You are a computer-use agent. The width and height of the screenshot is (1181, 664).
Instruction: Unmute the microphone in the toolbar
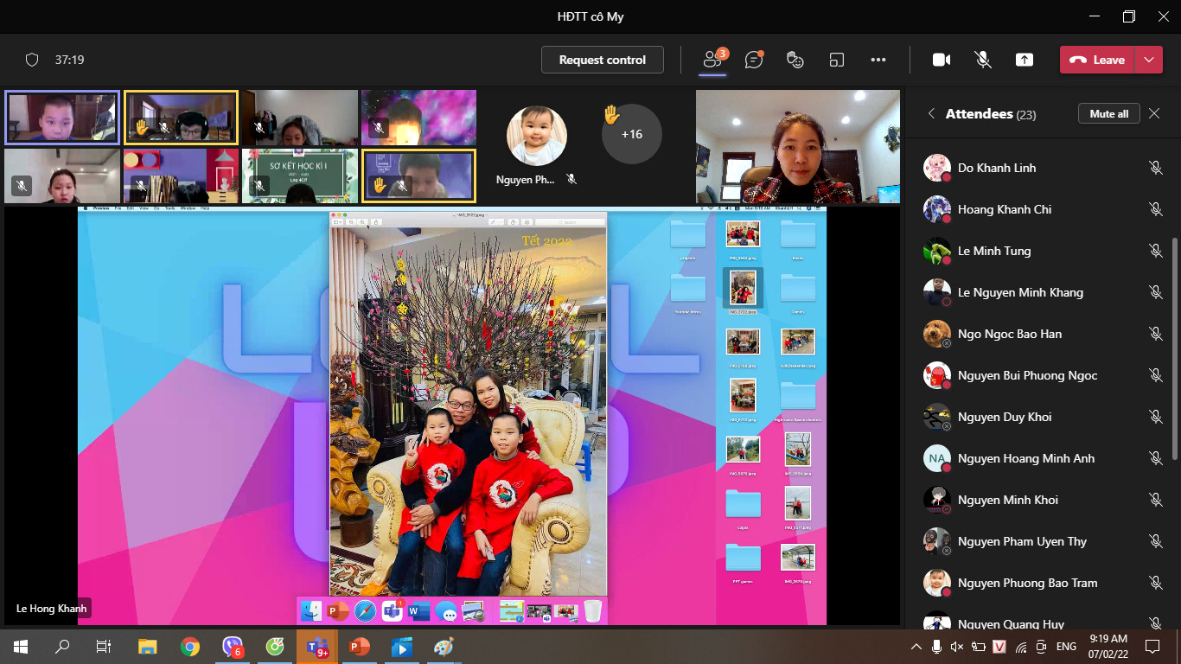pyautogui.click(x=983, y=60)
